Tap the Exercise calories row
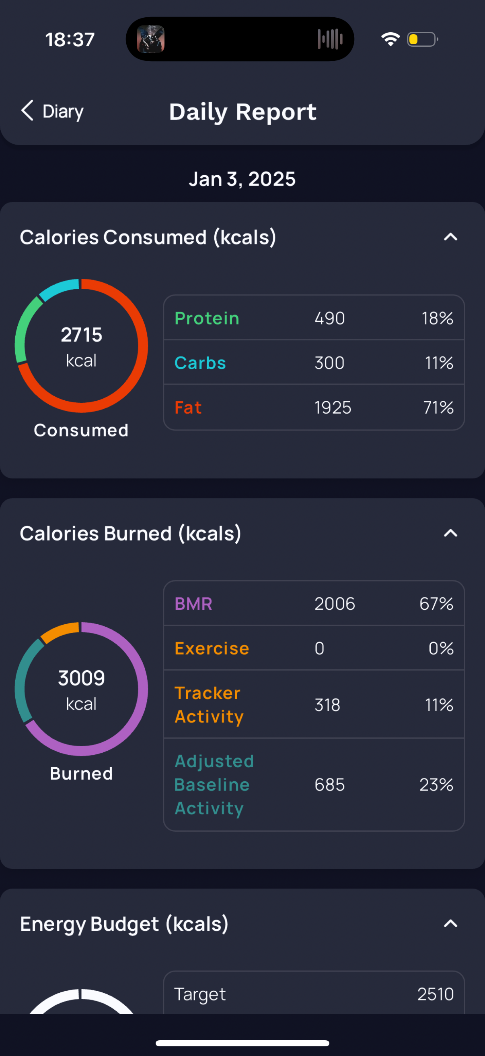This screenshot has width=485, height=1056. pyautogui.click(x=314, y=648)
